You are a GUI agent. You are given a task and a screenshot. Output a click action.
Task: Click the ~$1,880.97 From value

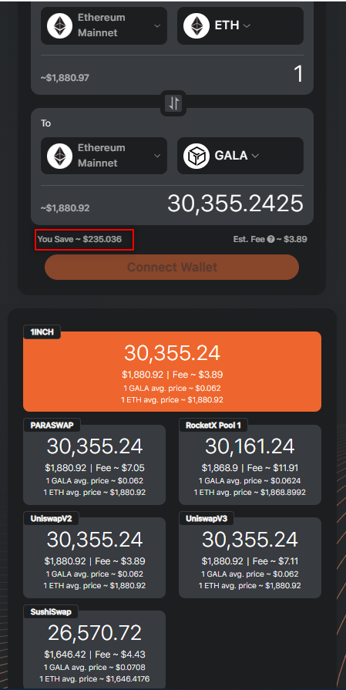(x=65, y=78)
